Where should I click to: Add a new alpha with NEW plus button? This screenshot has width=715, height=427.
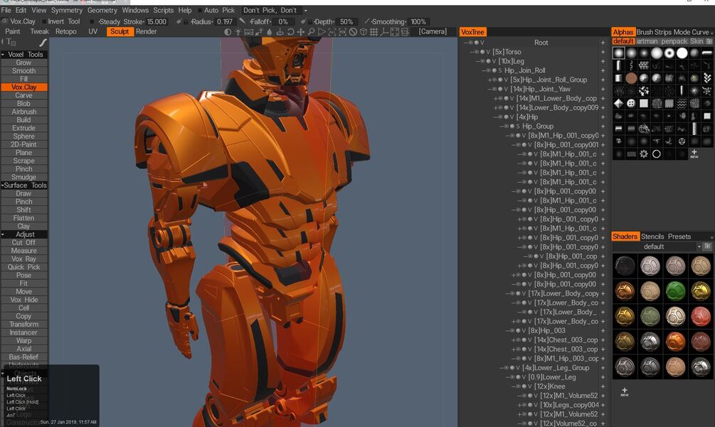tap(694, 153)
